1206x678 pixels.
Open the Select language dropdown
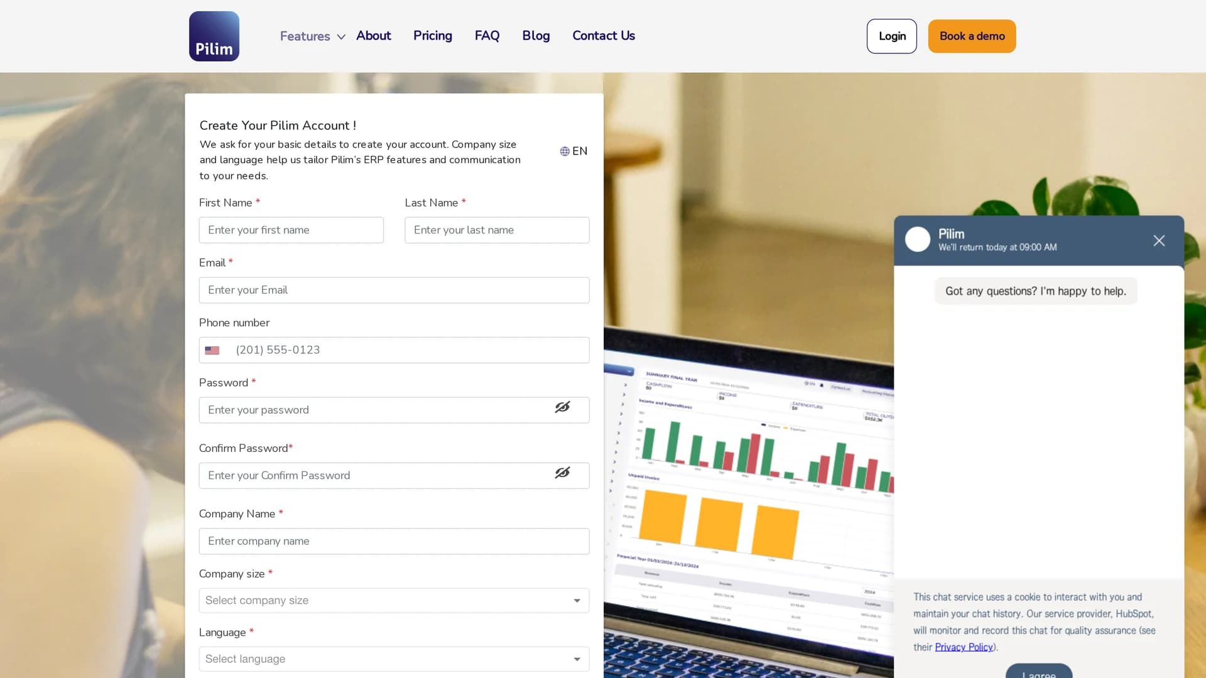[x=394, y=659]
